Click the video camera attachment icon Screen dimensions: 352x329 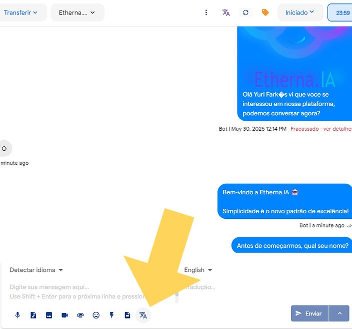coord(64,315)
